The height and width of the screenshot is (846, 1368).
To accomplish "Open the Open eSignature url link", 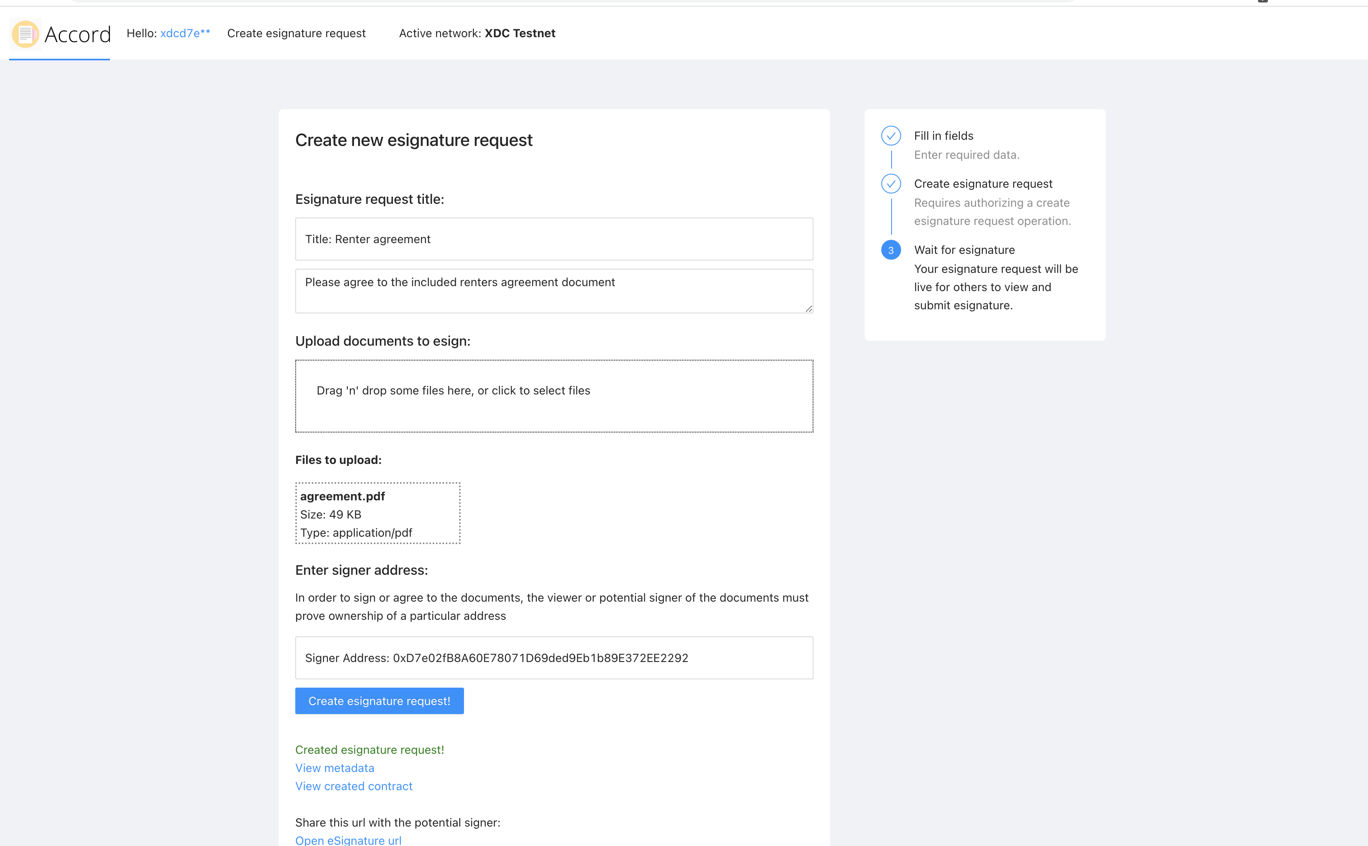I will [x=348, y=840].
